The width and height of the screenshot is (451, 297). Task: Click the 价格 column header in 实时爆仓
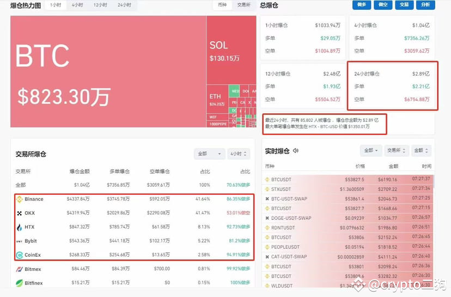(360, 166)
